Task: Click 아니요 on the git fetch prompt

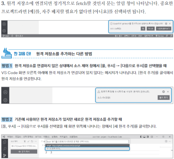Action: pyautogui.click(x=150, y=29)
